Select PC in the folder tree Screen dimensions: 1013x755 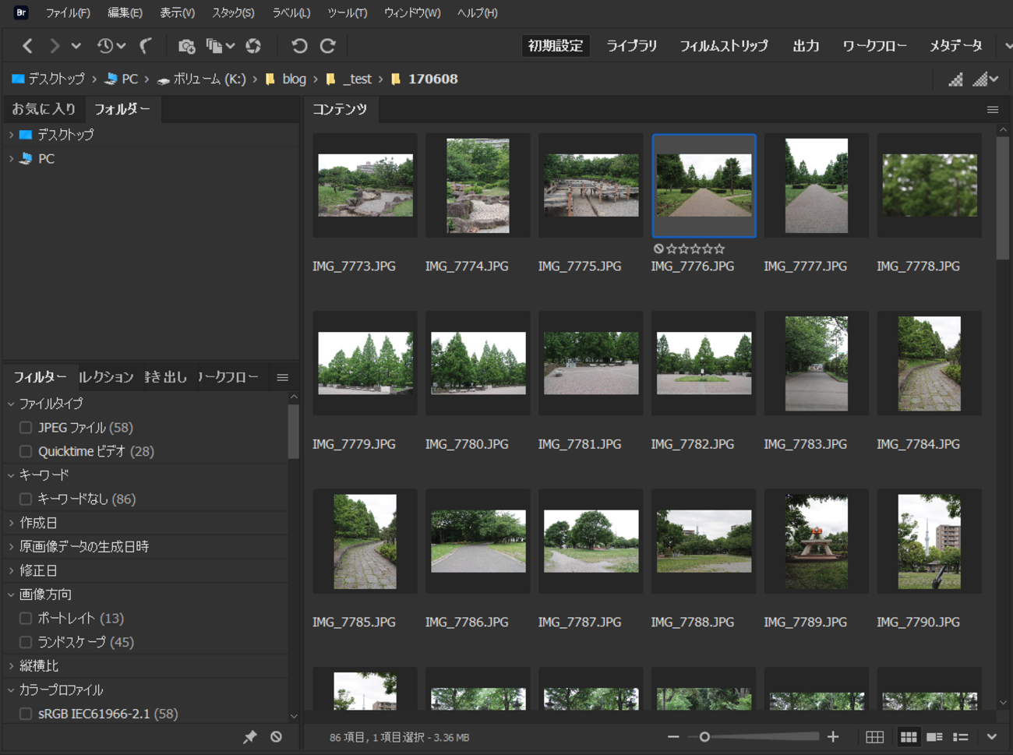(x=46, y=159)
